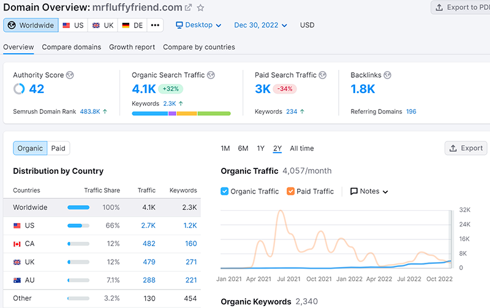Select the Organic distribution toggle
The width and height of the screenshot is (490, 308).
[30, 148]
